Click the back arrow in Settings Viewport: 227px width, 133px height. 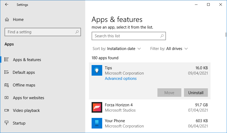7,4
